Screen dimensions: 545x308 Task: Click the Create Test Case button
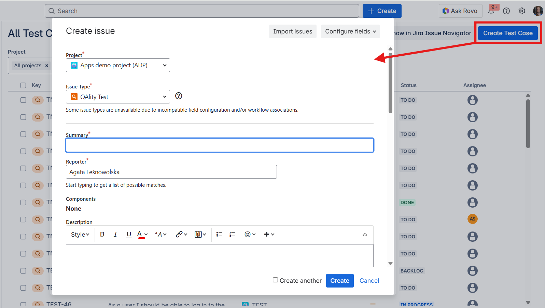point(508,33)
